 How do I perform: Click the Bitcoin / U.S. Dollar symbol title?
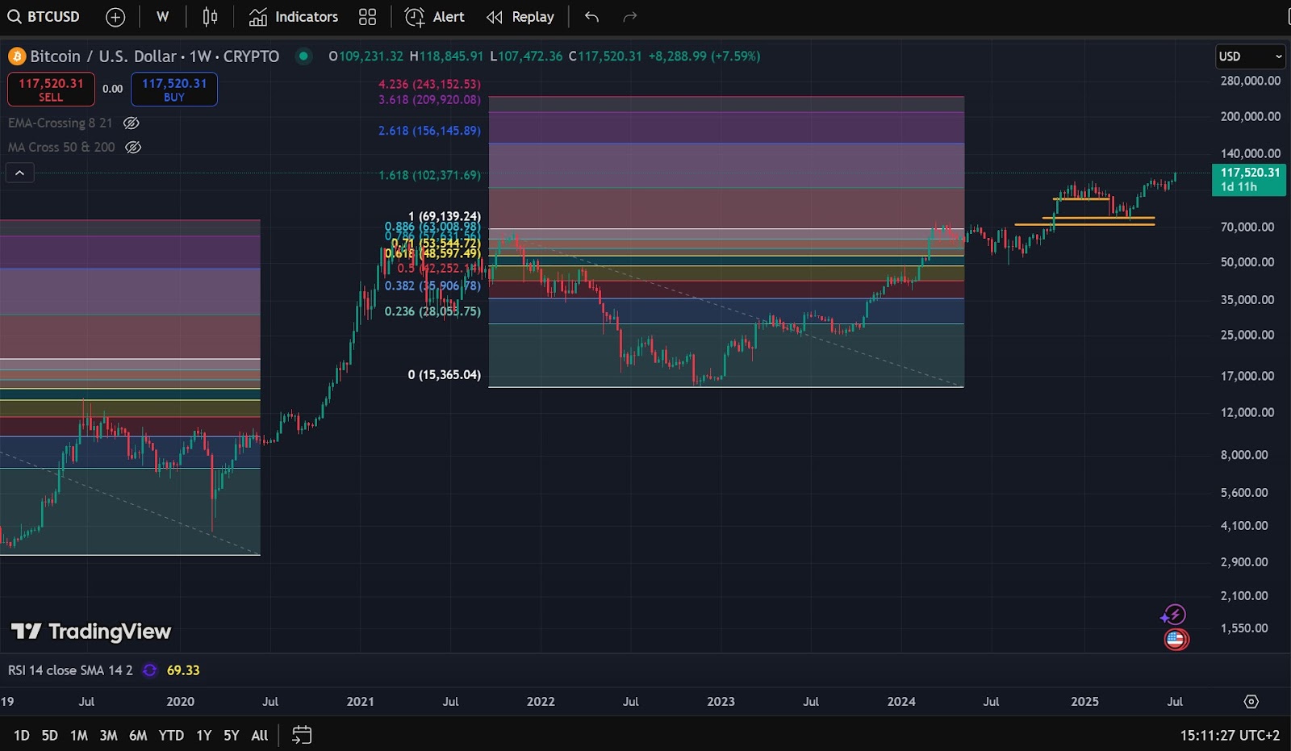[x=155, y=56]
